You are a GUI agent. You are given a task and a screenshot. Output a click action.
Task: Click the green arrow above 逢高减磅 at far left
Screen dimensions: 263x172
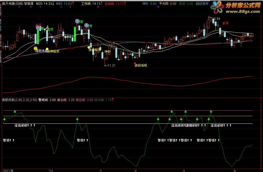[15, 112]
